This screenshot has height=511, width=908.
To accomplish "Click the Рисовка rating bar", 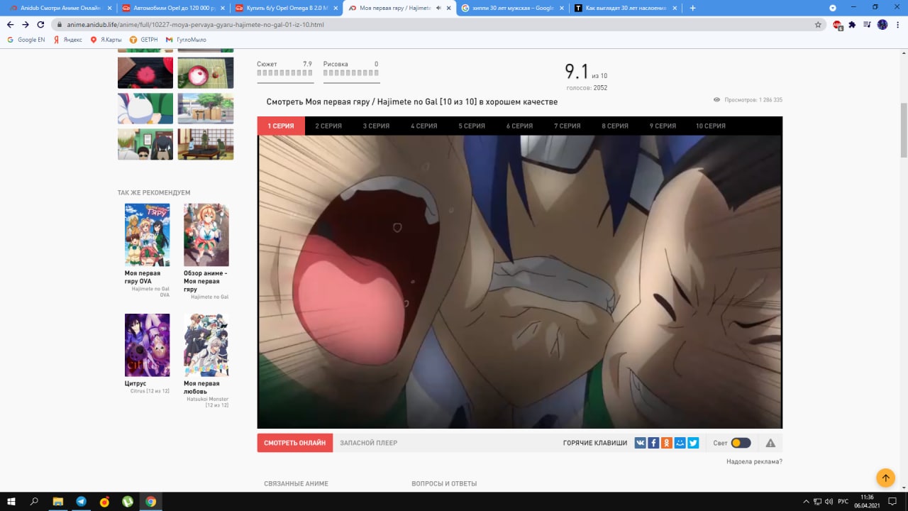I will pyautogui.click(x=351, y=72).
